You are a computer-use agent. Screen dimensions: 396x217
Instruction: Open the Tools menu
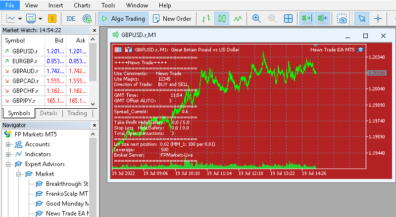108,5
